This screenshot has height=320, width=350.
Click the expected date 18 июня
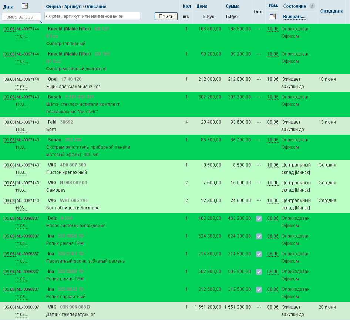(x=327, y=79)
